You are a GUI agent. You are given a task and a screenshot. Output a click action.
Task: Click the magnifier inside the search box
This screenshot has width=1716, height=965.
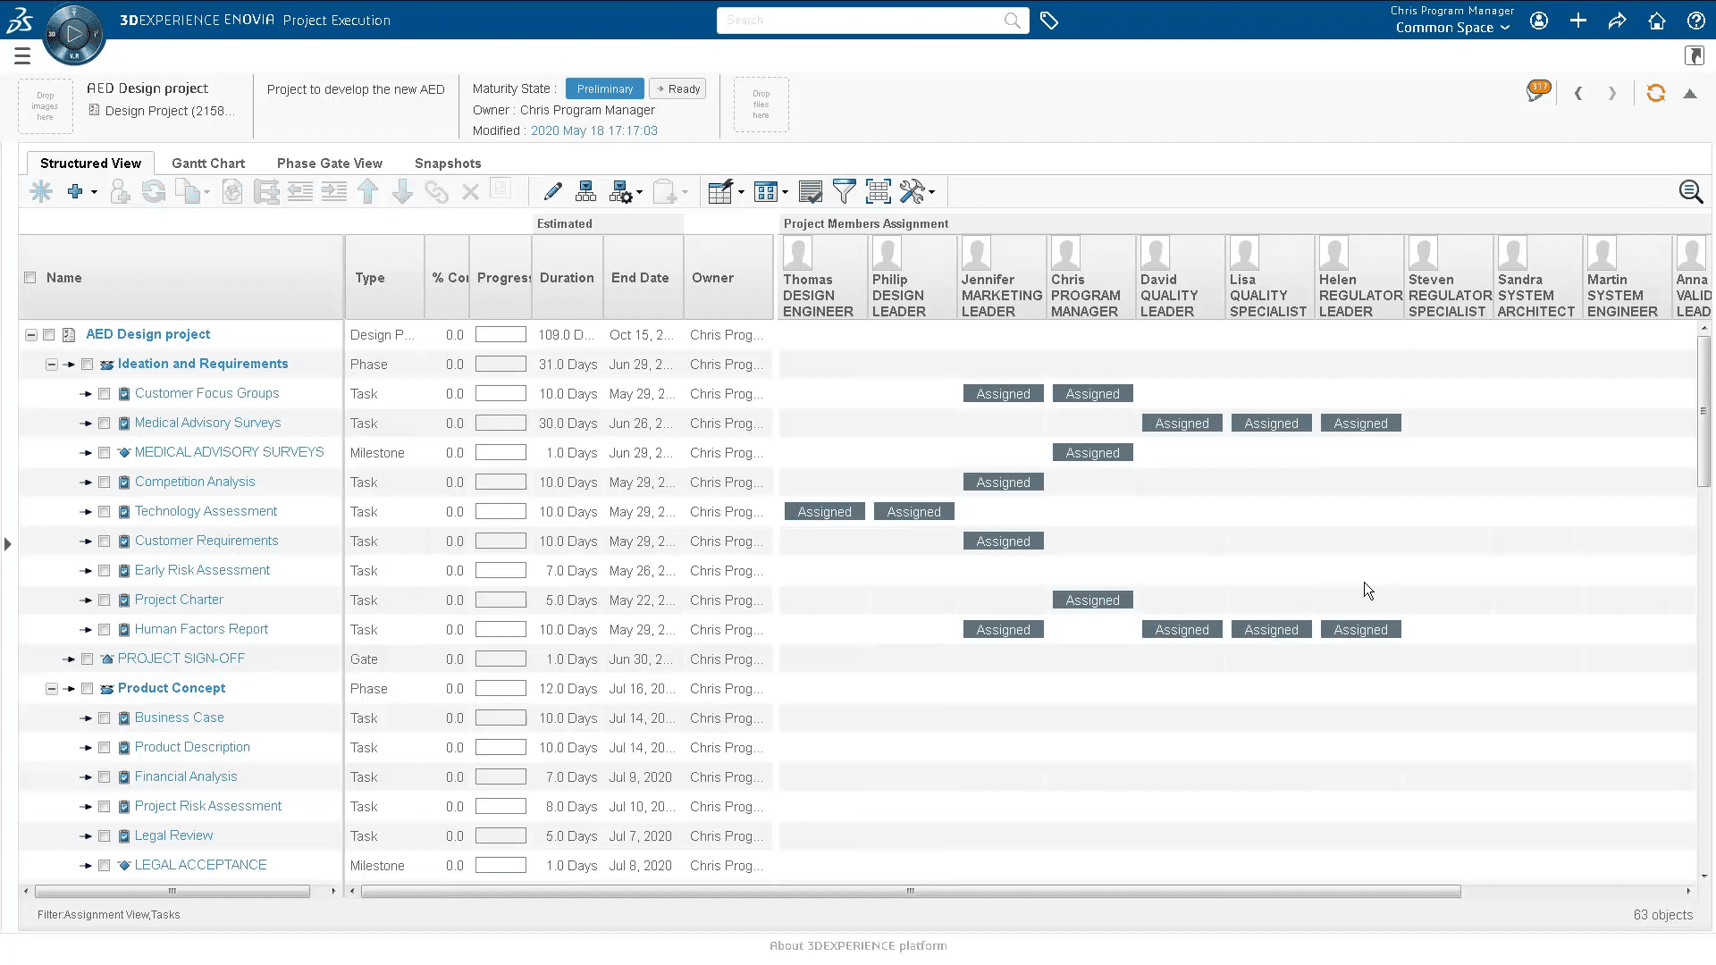[1012, 21]
